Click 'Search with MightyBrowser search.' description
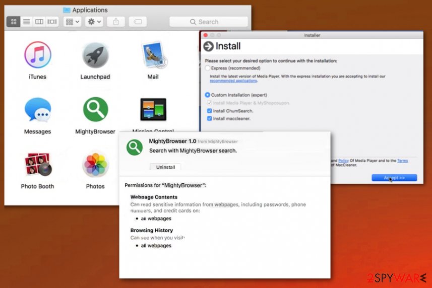Viewport: 432px width, 288px height. (193, 151)
